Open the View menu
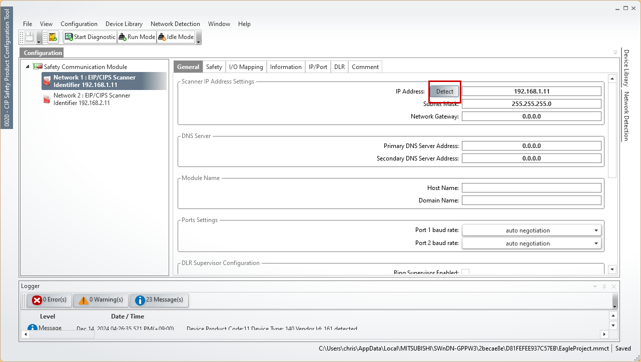Viewport: 641px width, 362px height. (x=46, y=23)
